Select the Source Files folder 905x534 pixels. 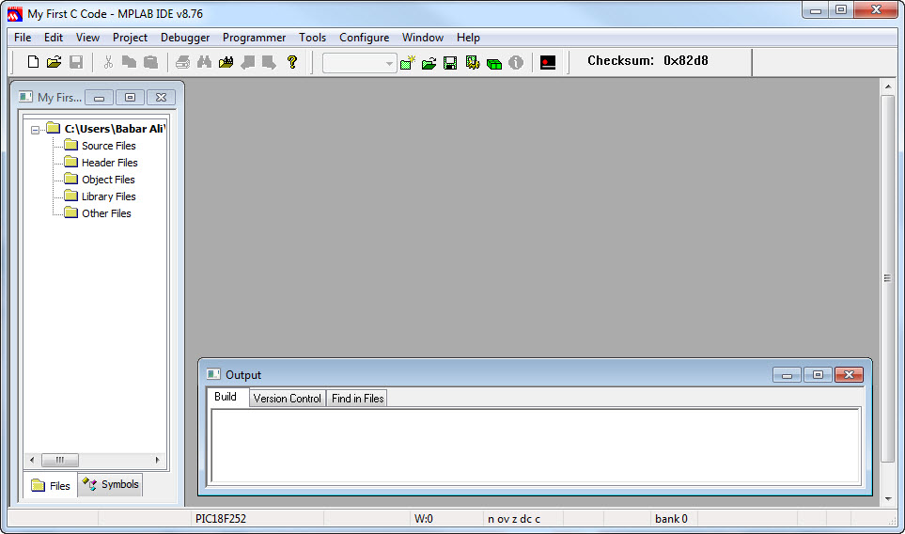[108, 146]
